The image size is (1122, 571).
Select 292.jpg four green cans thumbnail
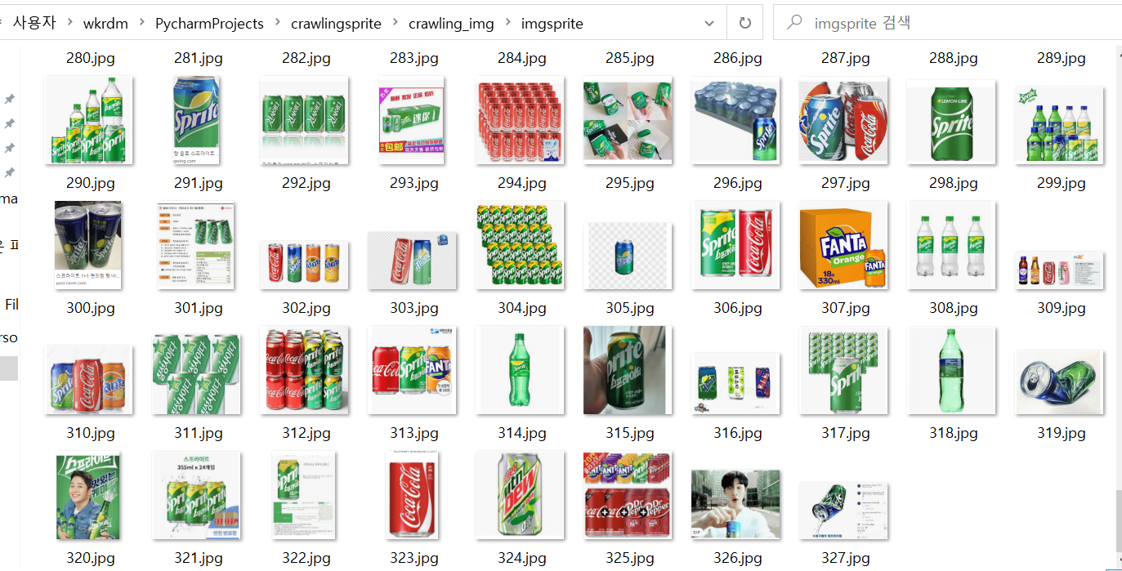click(306, 121)
